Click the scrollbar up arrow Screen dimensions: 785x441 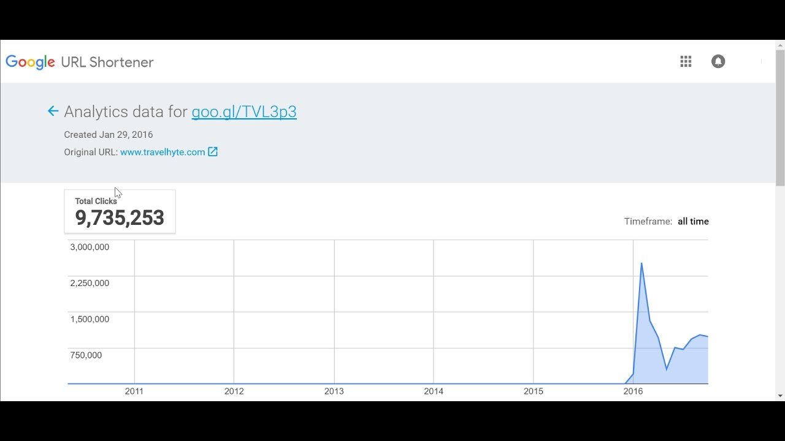coord(780,45)
